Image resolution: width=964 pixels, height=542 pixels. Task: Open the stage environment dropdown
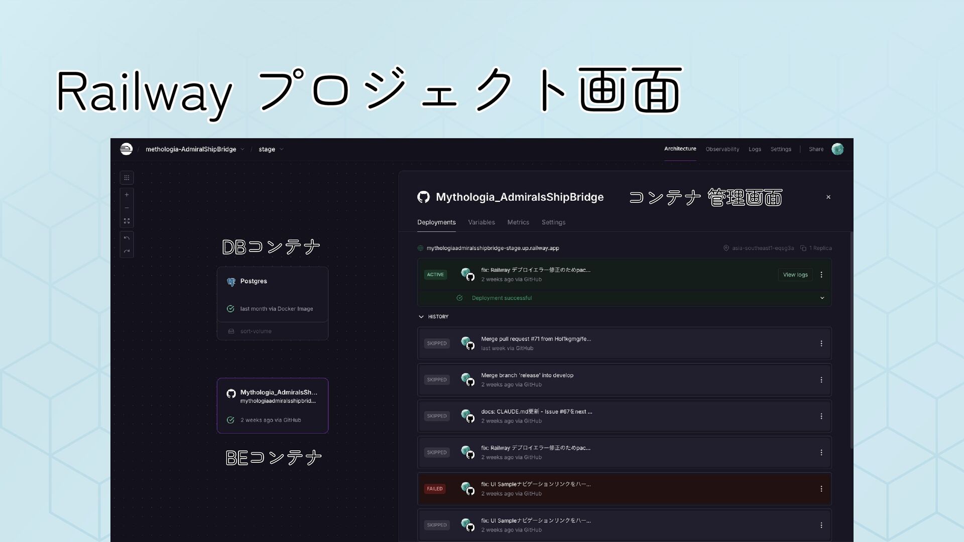[x=271, y=149]
